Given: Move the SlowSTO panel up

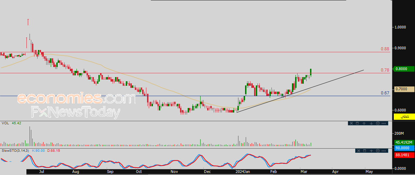Looking at the screenshot, I should coord(371,151).
